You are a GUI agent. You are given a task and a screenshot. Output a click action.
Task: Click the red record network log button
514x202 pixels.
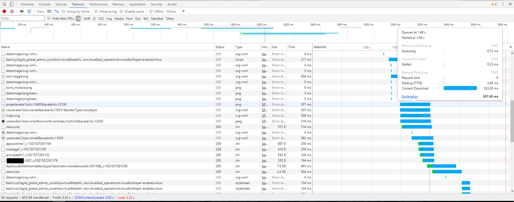(x=4, y=11)
